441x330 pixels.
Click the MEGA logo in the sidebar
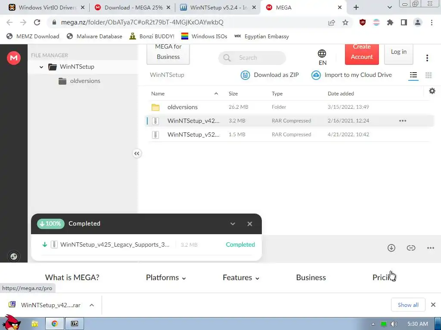click(13, 58)
